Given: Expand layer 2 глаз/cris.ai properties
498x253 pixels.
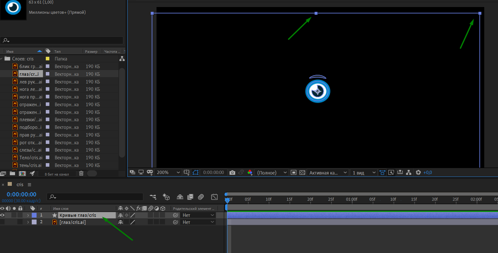Looking at the screenshot, I should [x=28, y=222].
